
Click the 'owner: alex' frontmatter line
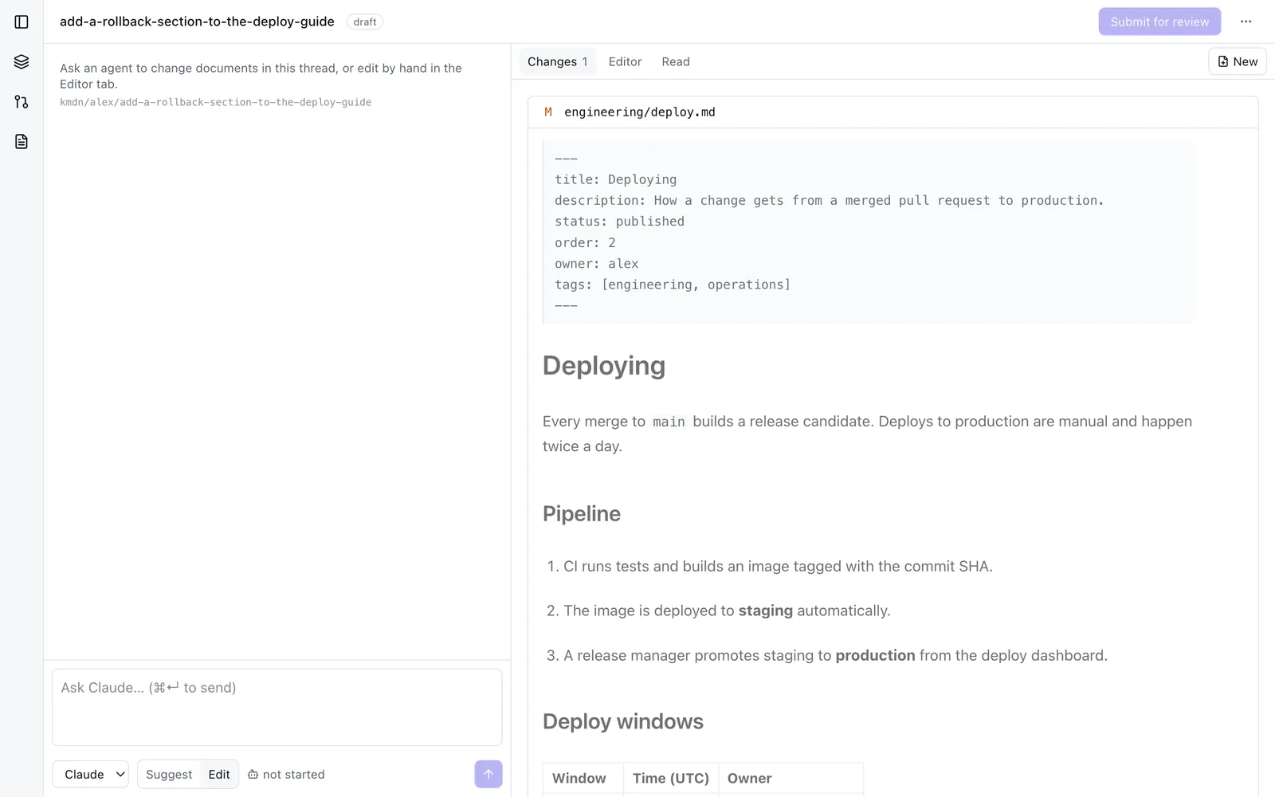597,264
